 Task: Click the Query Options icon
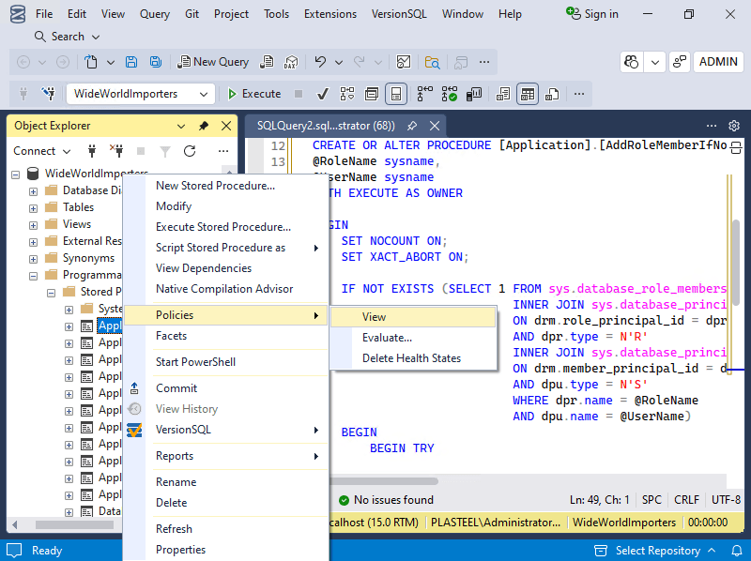click(372, 94)
